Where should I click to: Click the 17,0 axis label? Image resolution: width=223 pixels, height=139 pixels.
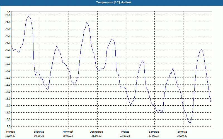[x=8, y=71]
